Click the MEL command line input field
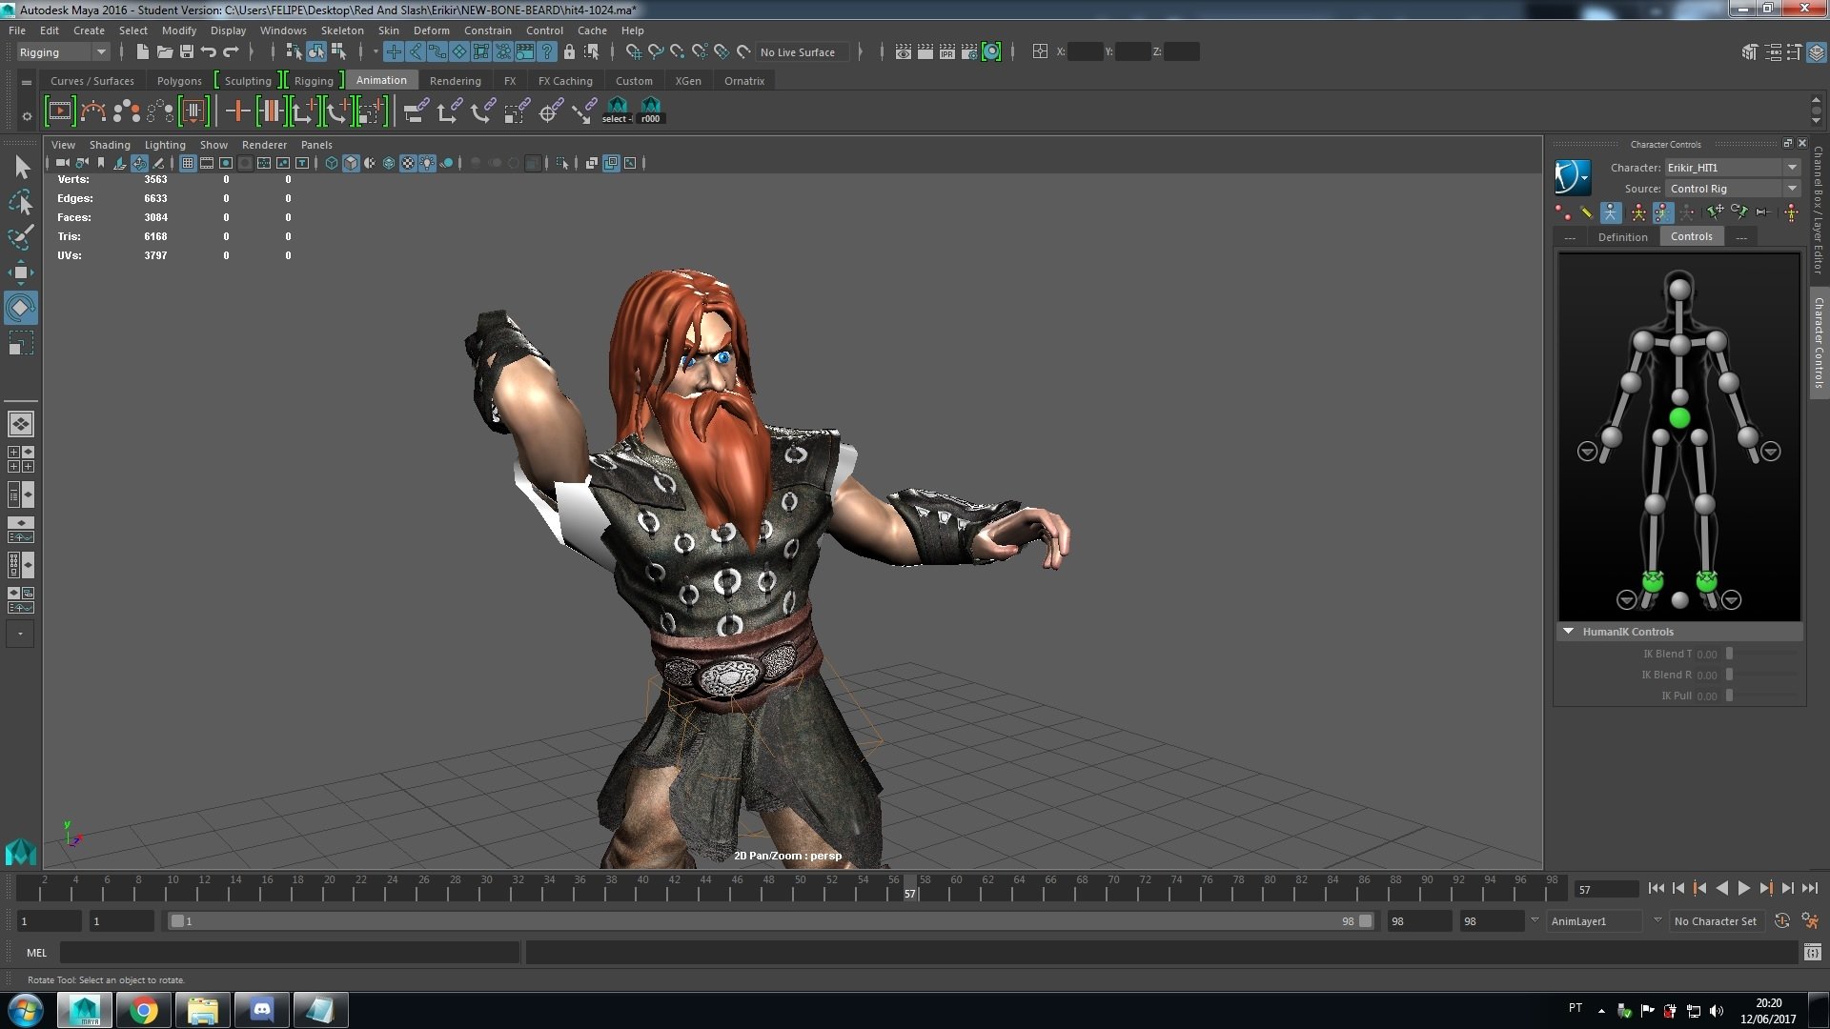The width and height of the screenshot is (1830, 1029). [290, 952]
